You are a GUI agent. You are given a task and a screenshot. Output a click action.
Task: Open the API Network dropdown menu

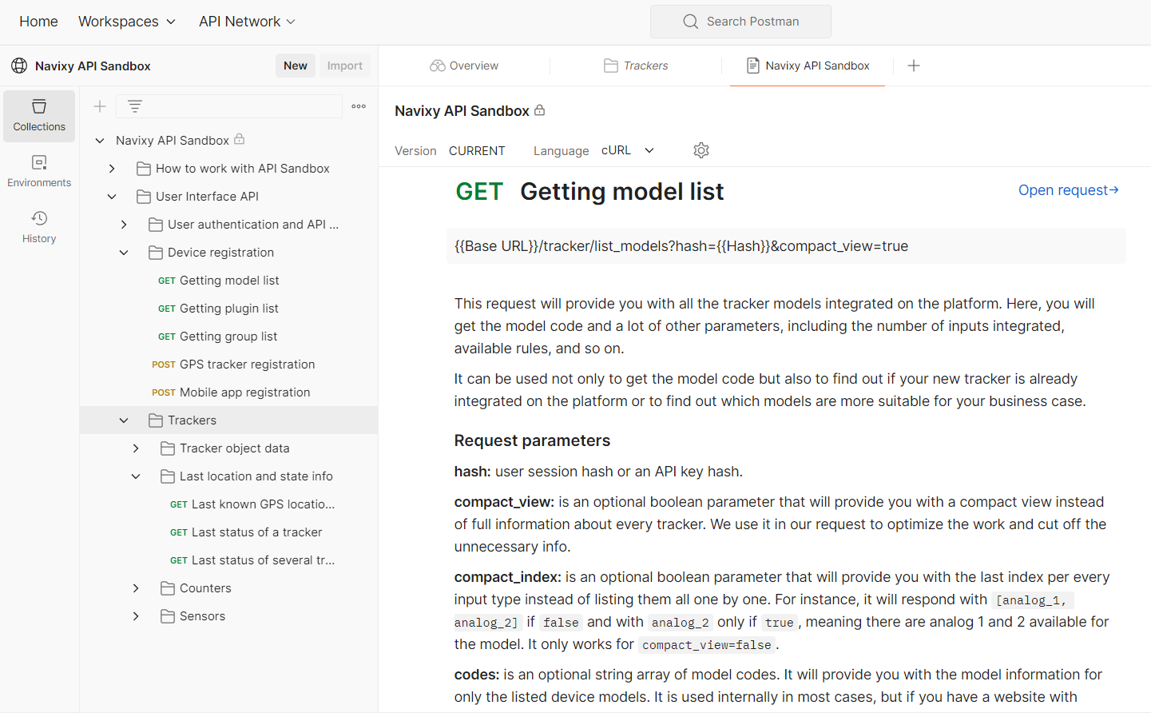point(247,22)
